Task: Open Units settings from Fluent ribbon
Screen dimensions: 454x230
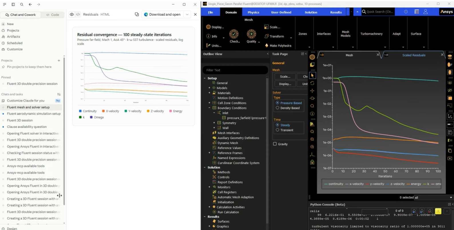Action: 214,45
